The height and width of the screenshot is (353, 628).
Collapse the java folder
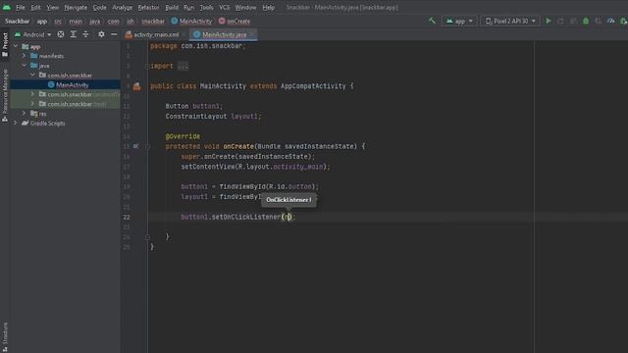[x=24, y=66]
